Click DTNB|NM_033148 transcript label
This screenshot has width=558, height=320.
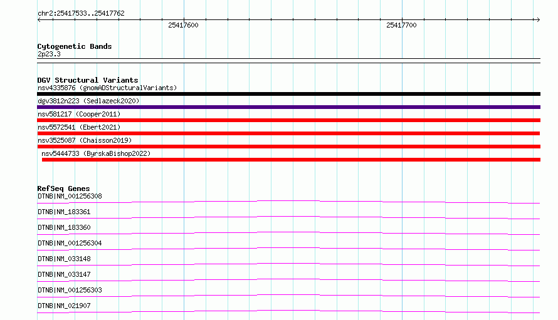pos(64,259)
